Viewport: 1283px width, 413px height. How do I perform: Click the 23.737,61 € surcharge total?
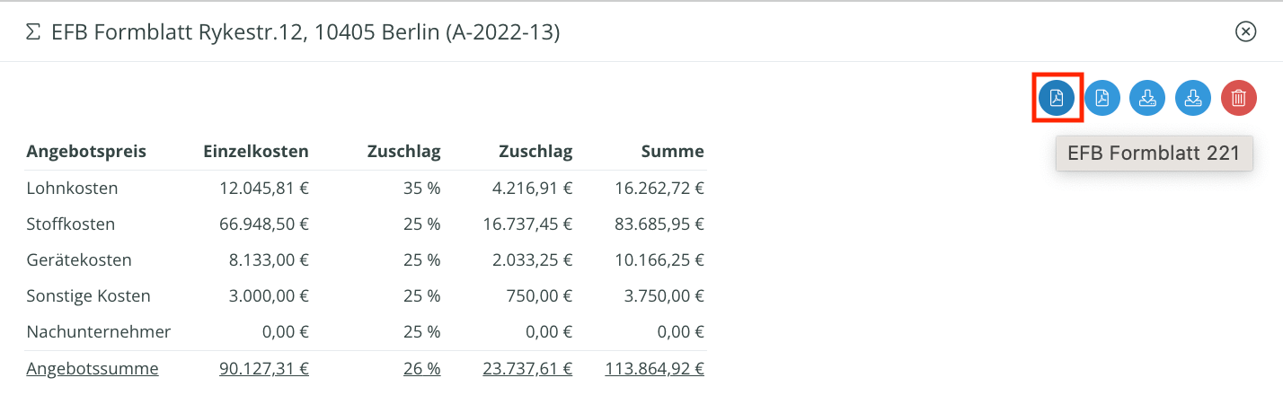tap(527, 368)
